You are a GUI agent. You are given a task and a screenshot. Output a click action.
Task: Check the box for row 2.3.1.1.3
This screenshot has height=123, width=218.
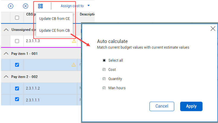17,41
